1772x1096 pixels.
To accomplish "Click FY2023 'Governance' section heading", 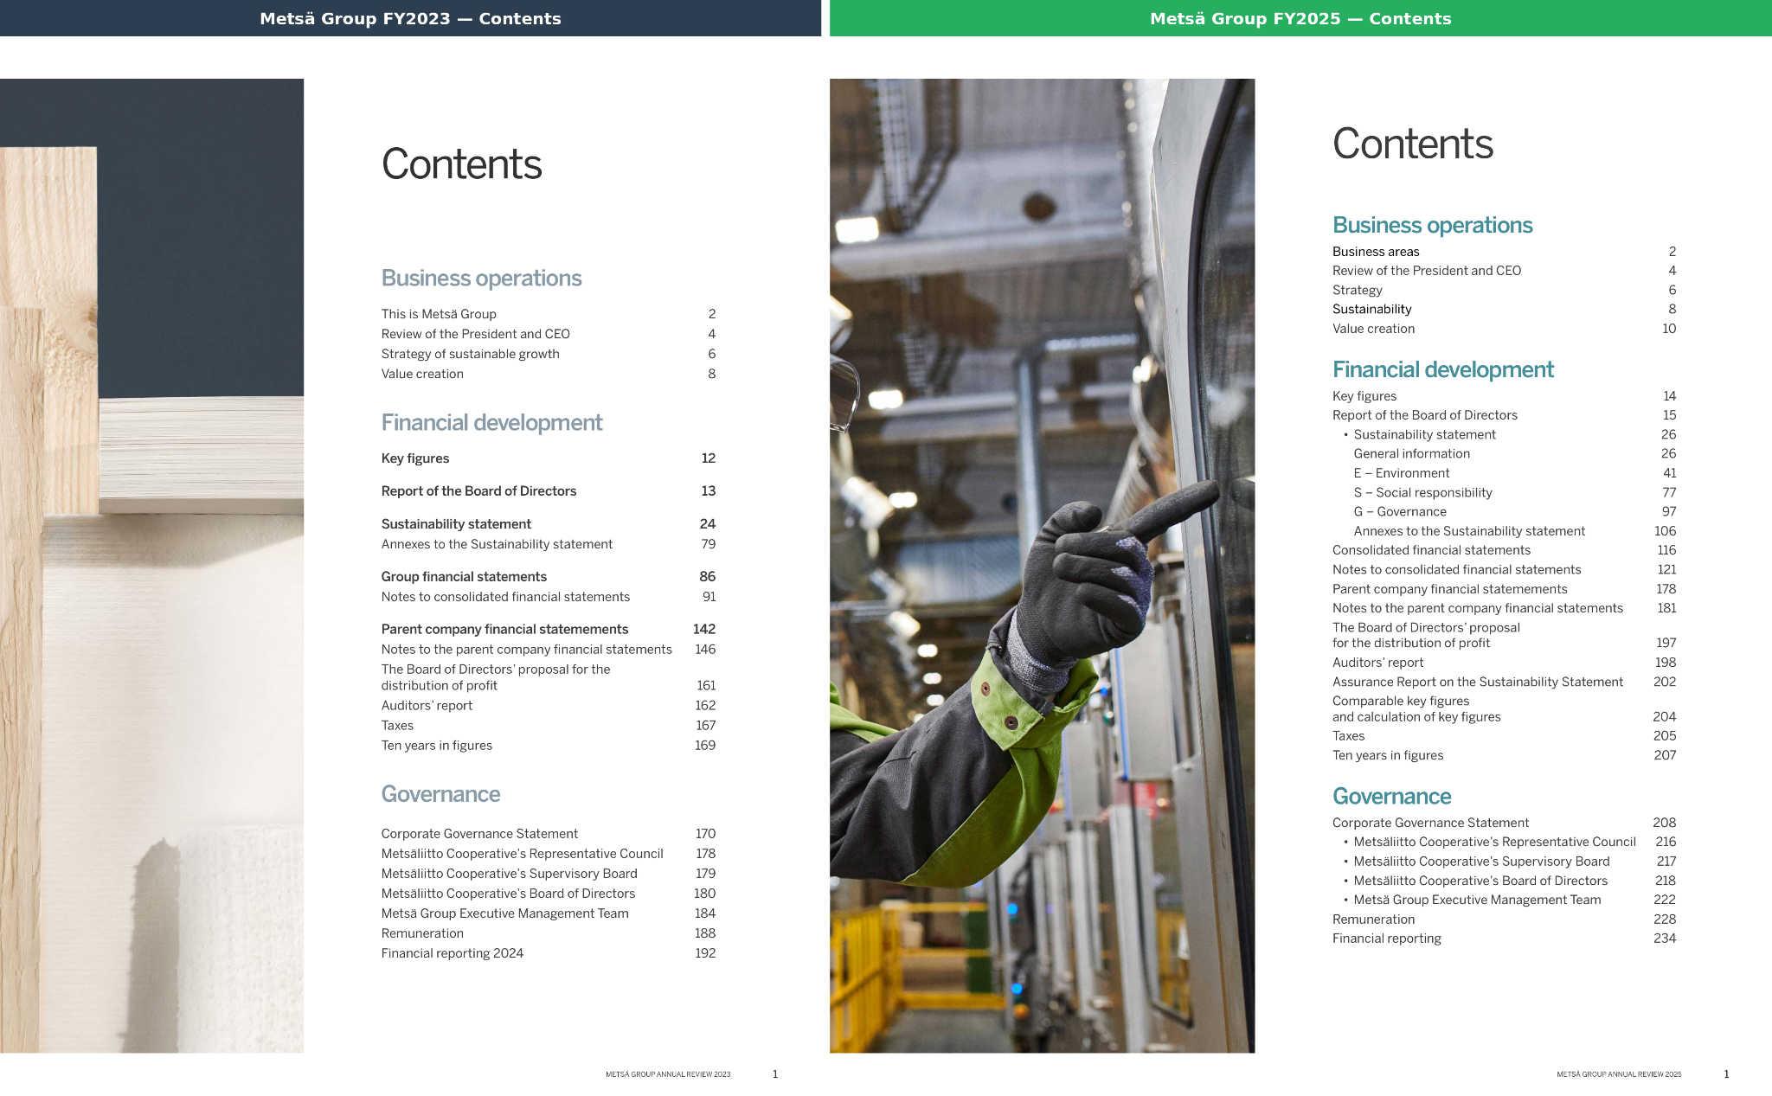I will click(440, 794).
